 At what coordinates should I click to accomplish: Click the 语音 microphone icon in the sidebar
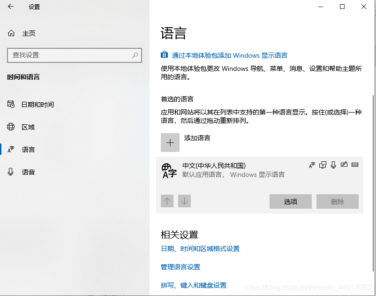[x=11, y=172]
